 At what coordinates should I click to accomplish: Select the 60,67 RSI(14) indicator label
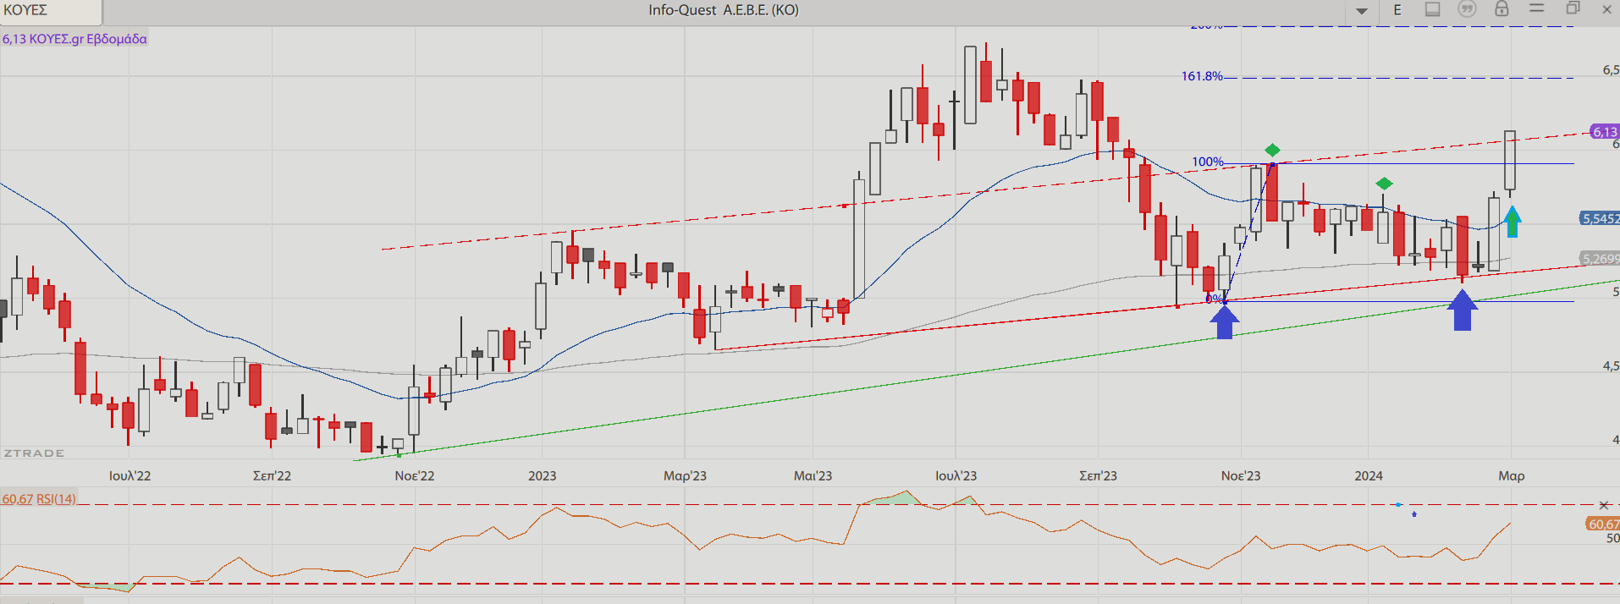pos(39,499)
